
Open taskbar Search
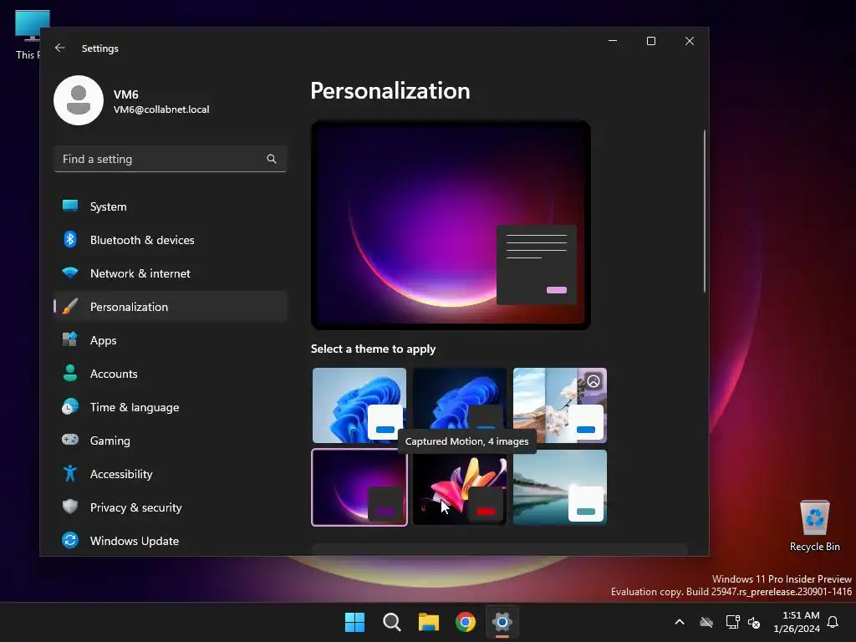point(391,622)
